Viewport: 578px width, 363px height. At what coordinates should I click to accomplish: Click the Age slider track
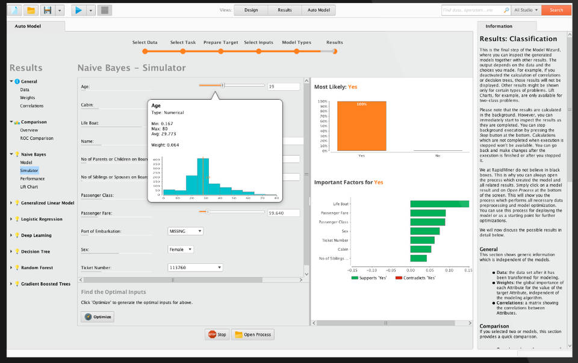pos(232,86)
